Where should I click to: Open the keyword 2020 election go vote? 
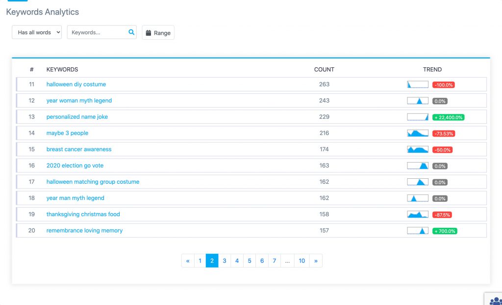click(75, 166)
